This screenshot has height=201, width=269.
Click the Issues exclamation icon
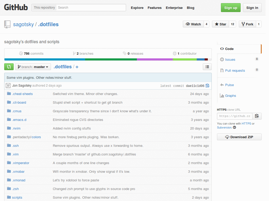222,59
